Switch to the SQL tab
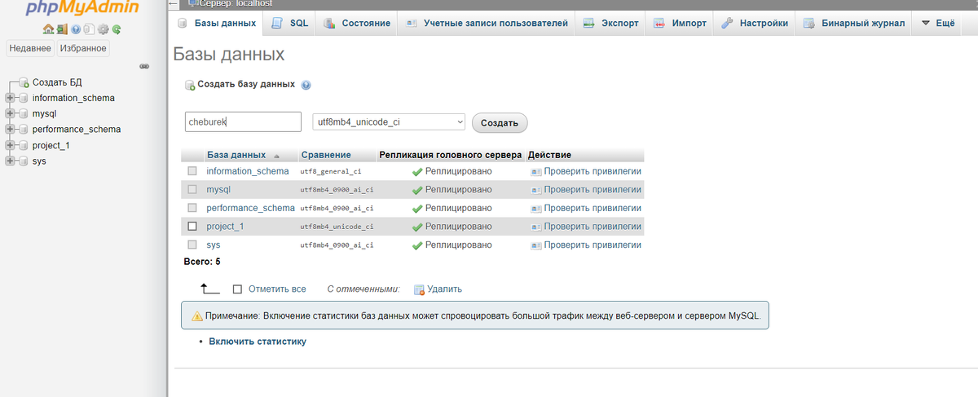The height and width of the screenshot is (397, 978). click(x=290, y=24)
